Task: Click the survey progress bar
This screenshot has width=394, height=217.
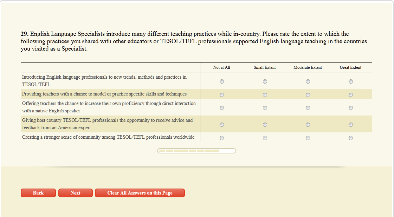Action: pyautogui.click(x=196, y=151)
